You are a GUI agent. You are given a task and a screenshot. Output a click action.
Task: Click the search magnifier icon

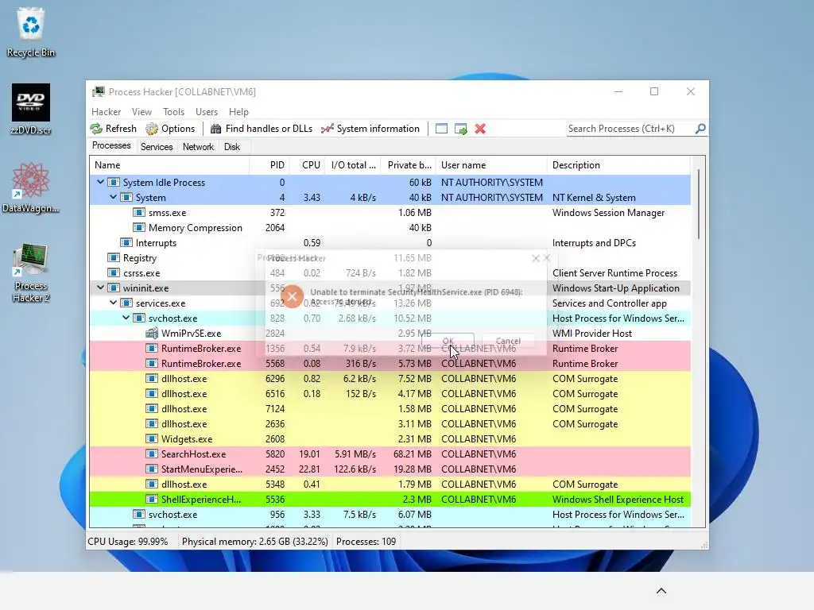click(x=700, y=128)
